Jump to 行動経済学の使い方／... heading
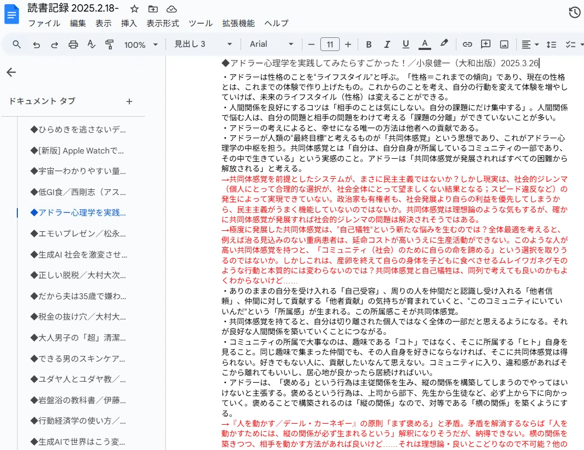Image resolution: width=584 pixels, height=450 pixels. tap(78, 421)
